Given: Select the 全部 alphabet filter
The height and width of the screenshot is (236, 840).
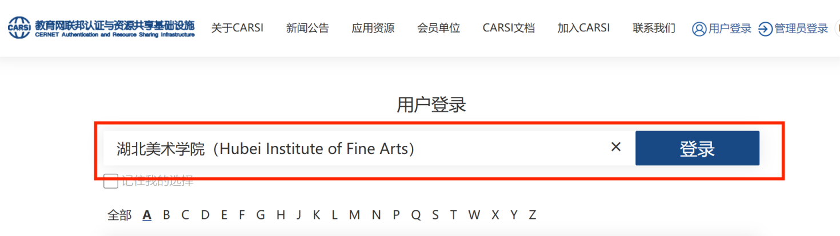Looking at the screenshot, I should pyautogui.click(x=119, y=215).
